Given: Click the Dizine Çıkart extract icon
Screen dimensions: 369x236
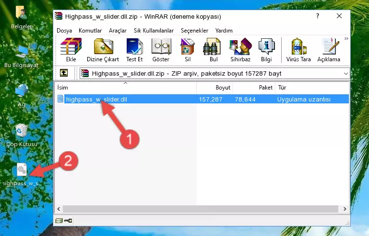Looking at the screenshot, I should click(x=103, y=50).
